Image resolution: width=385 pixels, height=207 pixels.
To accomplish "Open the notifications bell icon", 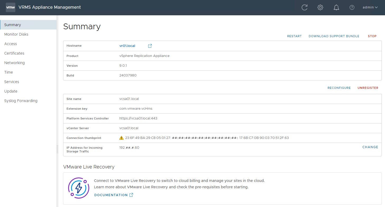I will tap(336, 7).
